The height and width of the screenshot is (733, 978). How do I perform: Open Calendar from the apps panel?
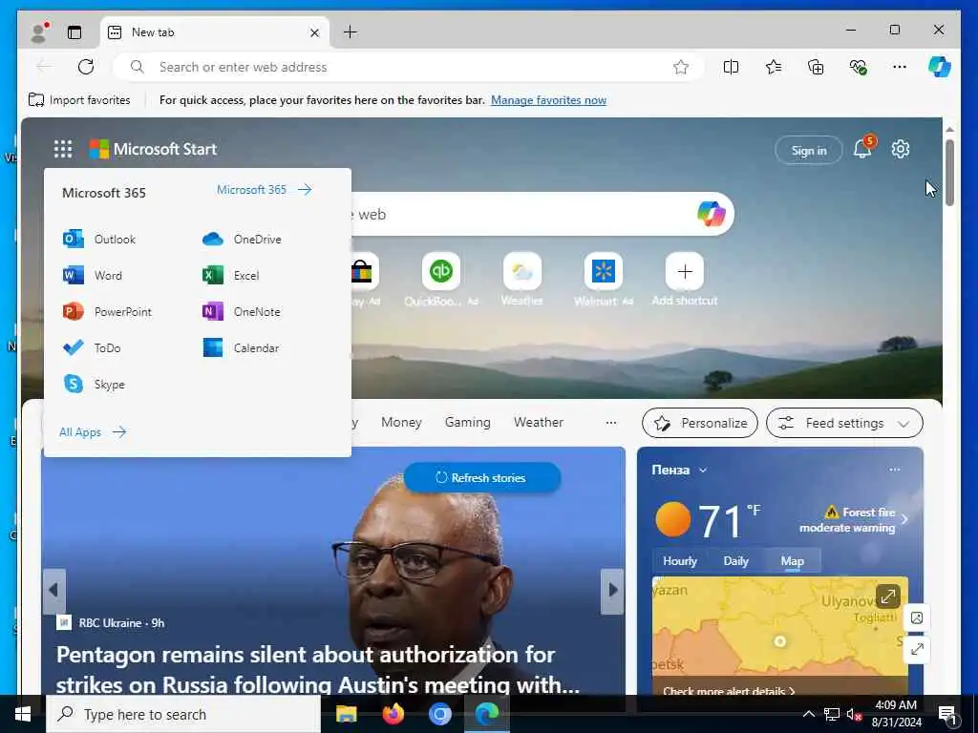point(241,347)
